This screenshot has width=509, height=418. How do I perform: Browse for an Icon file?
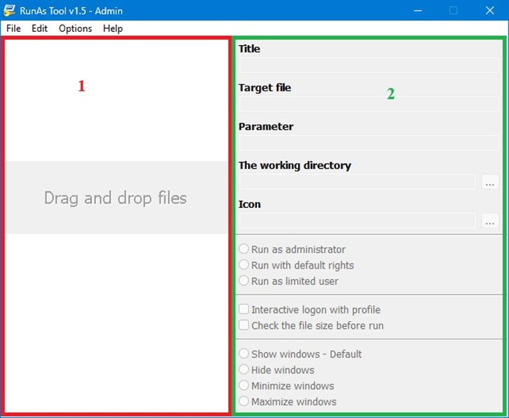click(490, 221)
